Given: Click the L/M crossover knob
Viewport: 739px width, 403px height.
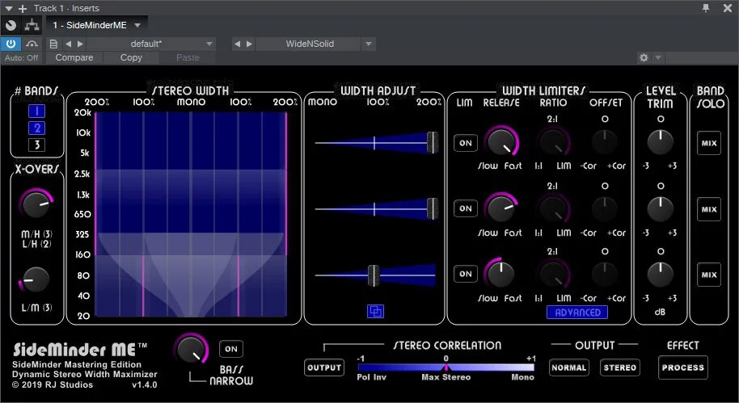Looking at the screenshot, I should click(x=36, y=279).
